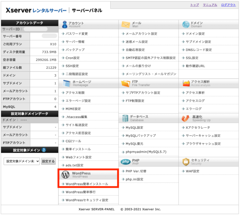Screen dimensions: 240x215
Task: Open サブFTPアカウント設定
Action: pyautogui.click(x=143, y=93)
